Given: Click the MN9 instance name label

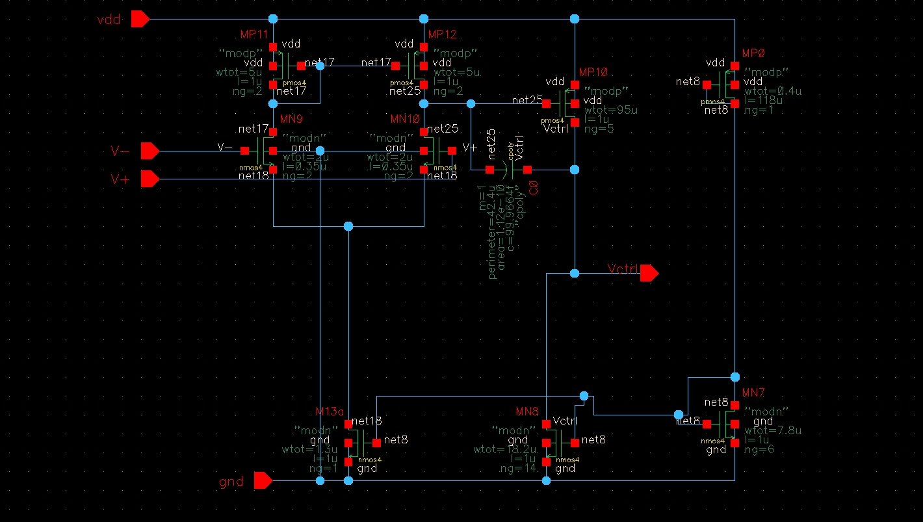Looking at the screenshot, I should (x=291, y=120).
